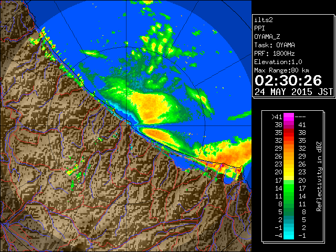This screenshot has width=336, height=252.
Task: Click the '---' entry in the legend
Action: [300, 117]
